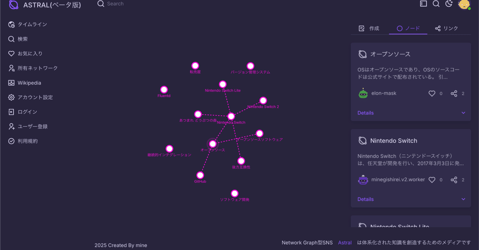Toggle the sidebar panel layout icon
This screenshot has width=479, height=250.
pyautogui.click(x=423, y=4)
